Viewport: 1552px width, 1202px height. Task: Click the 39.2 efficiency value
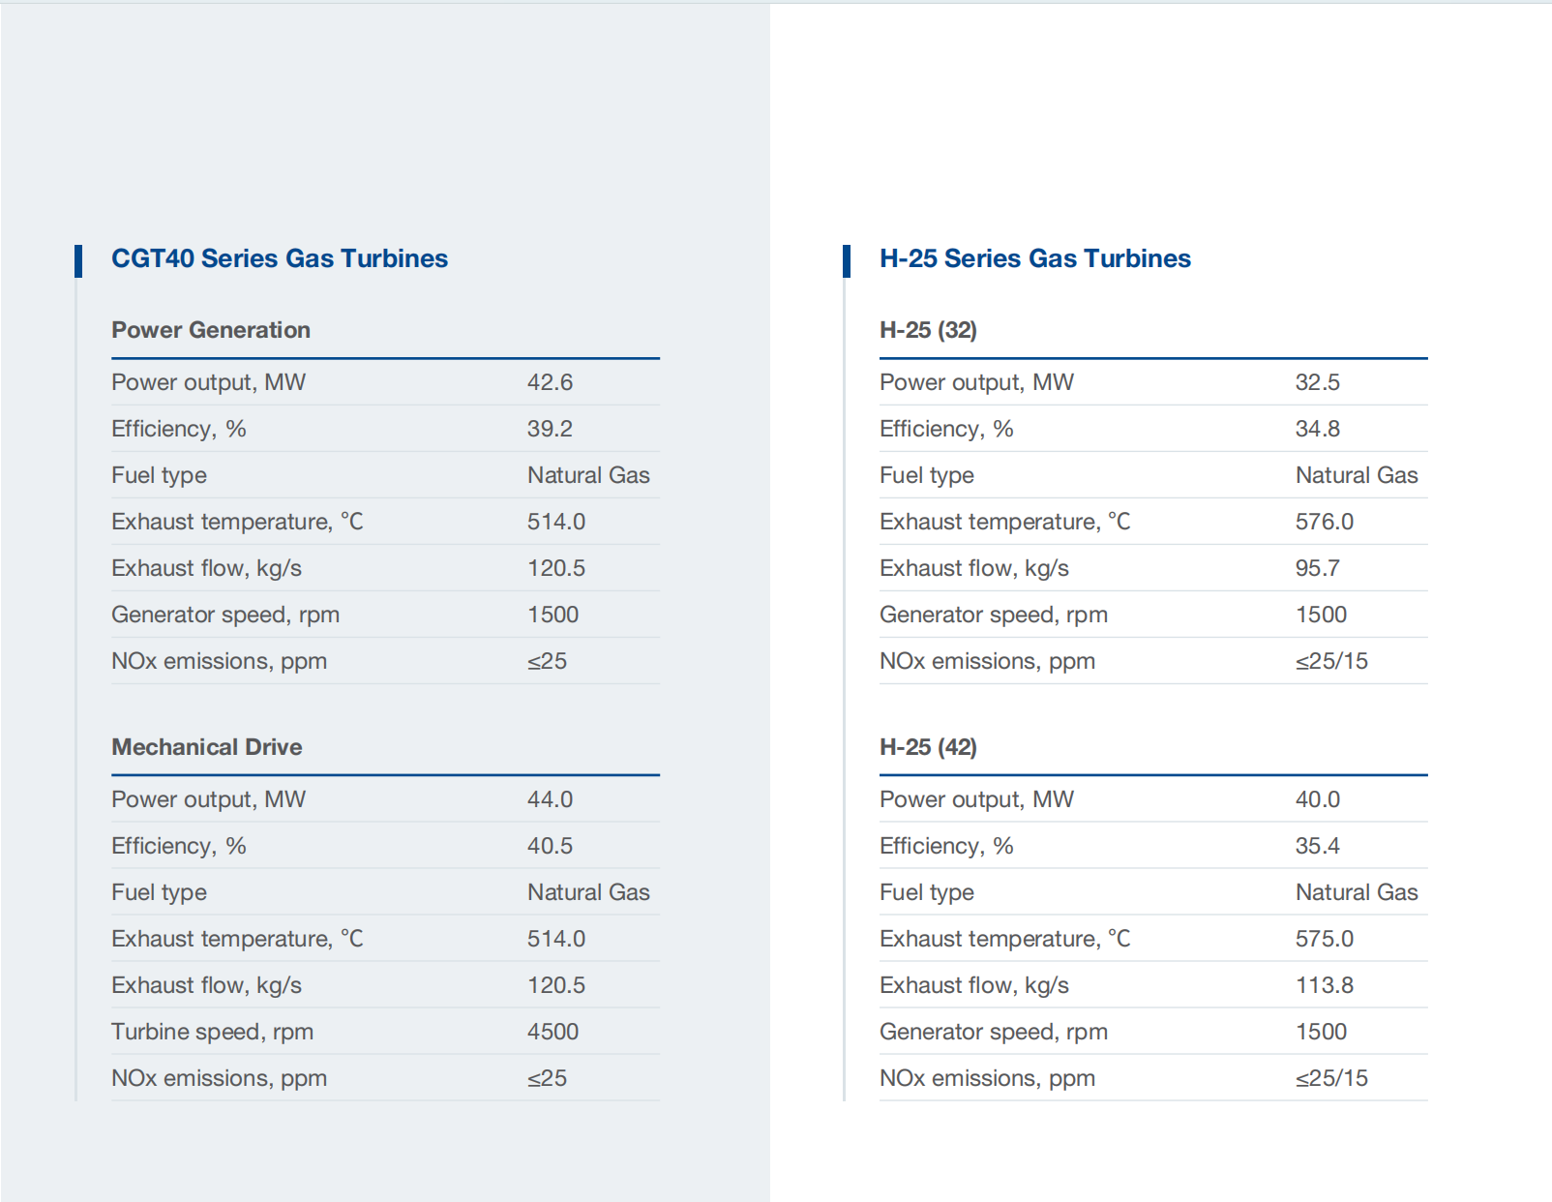[x=550, y=429]
